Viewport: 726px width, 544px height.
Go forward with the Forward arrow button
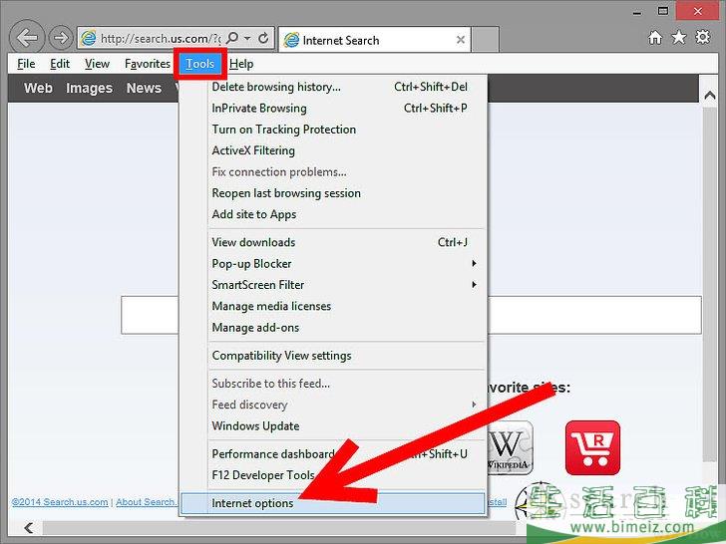61,38
